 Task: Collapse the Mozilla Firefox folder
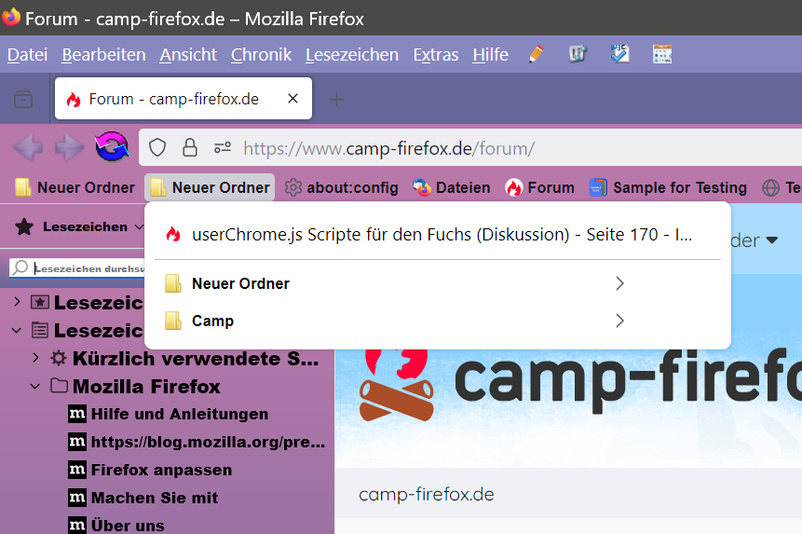point(35,386)
